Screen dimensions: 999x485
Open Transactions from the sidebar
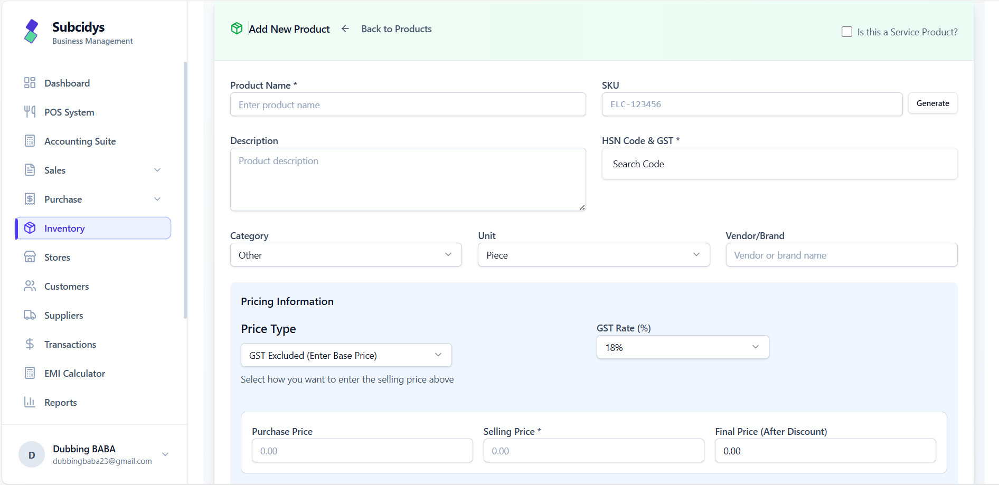point(93,344)
